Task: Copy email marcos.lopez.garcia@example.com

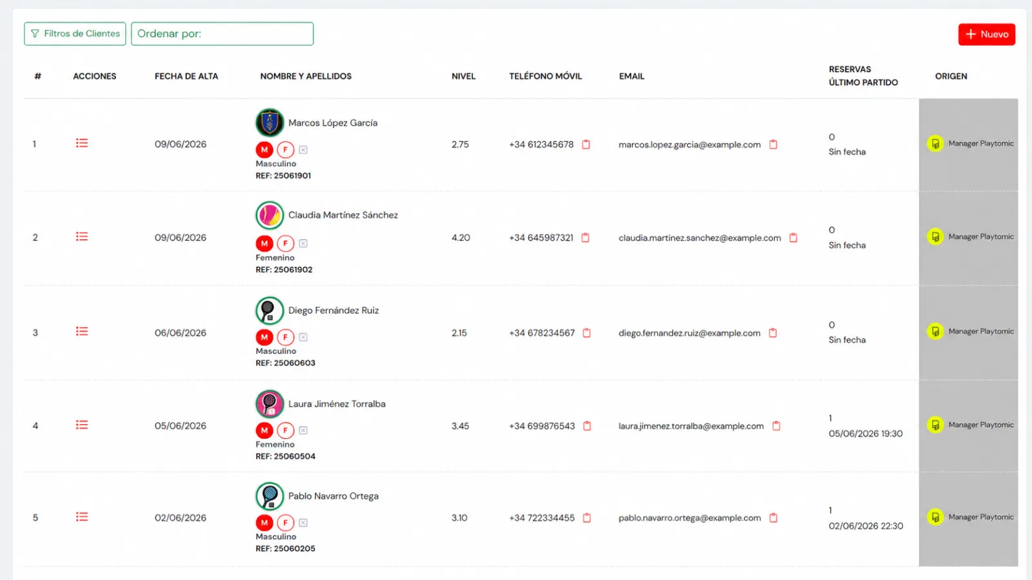Action: coord(773,144)
